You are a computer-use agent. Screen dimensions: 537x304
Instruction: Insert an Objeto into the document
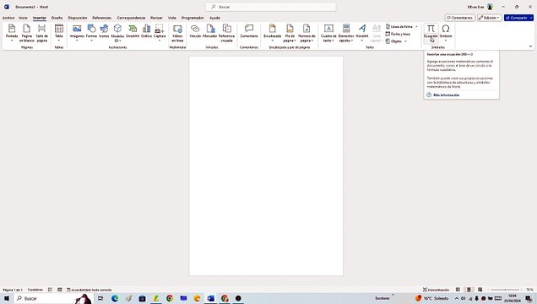(393, 41)
